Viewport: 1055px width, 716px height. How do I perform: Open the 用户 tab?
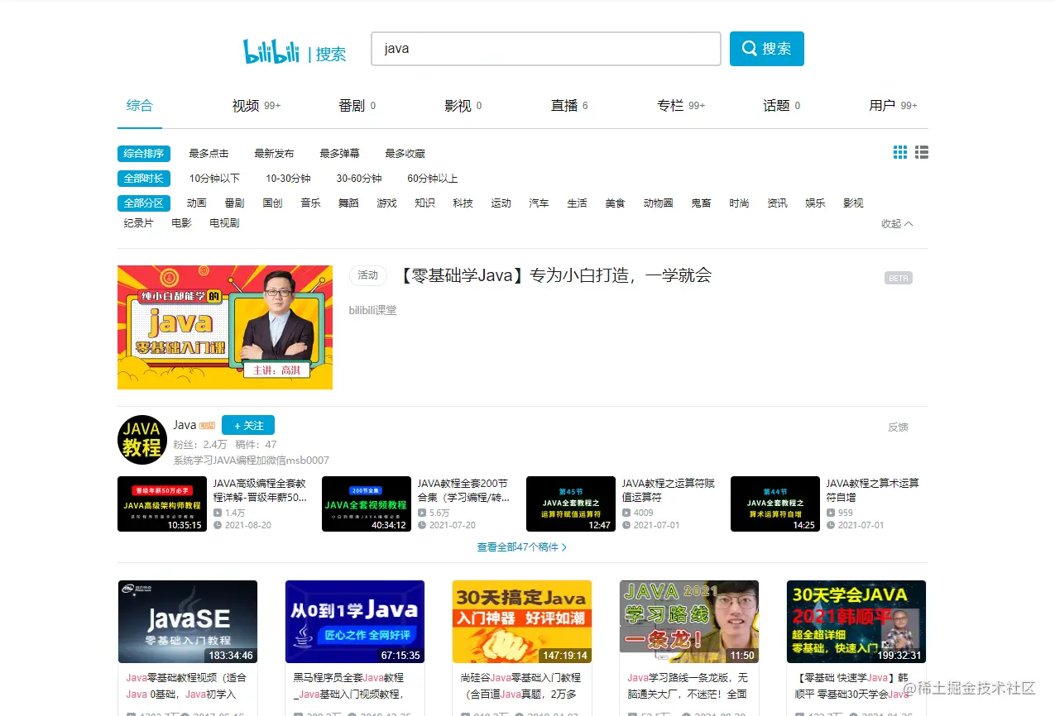click(893, 106)
